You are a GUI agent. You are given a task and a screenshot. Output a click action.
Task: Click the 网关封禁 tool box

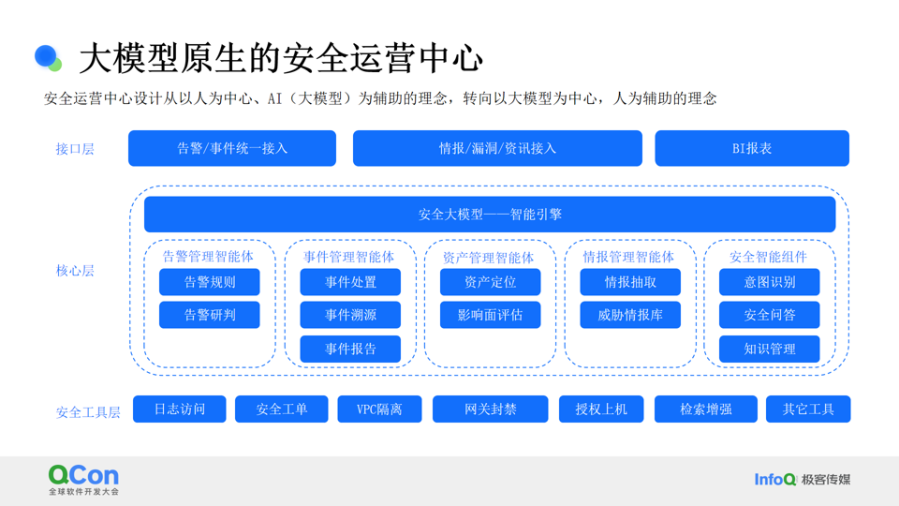tap(490, 409)
